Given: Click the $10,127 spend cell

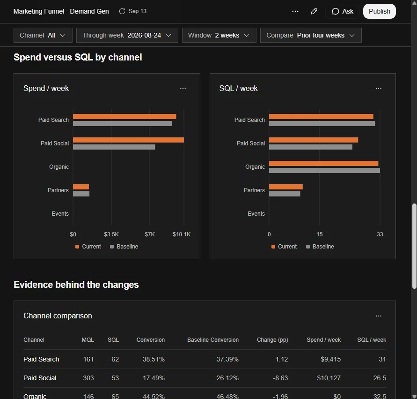Looking at the screenshot, I should [x=329, y=378].
